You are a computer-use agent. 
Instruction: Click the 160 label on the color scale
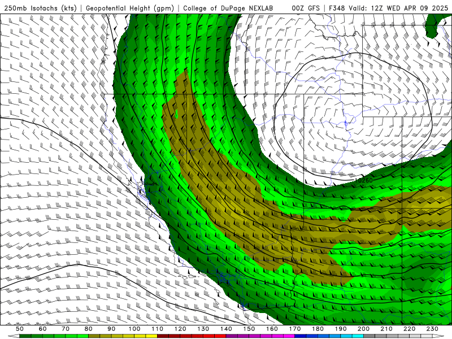(x=272, y=329)
